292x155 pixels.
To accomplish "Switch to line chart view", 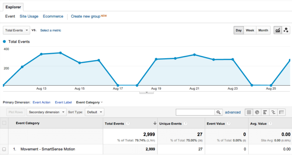I will pos(277,30).
